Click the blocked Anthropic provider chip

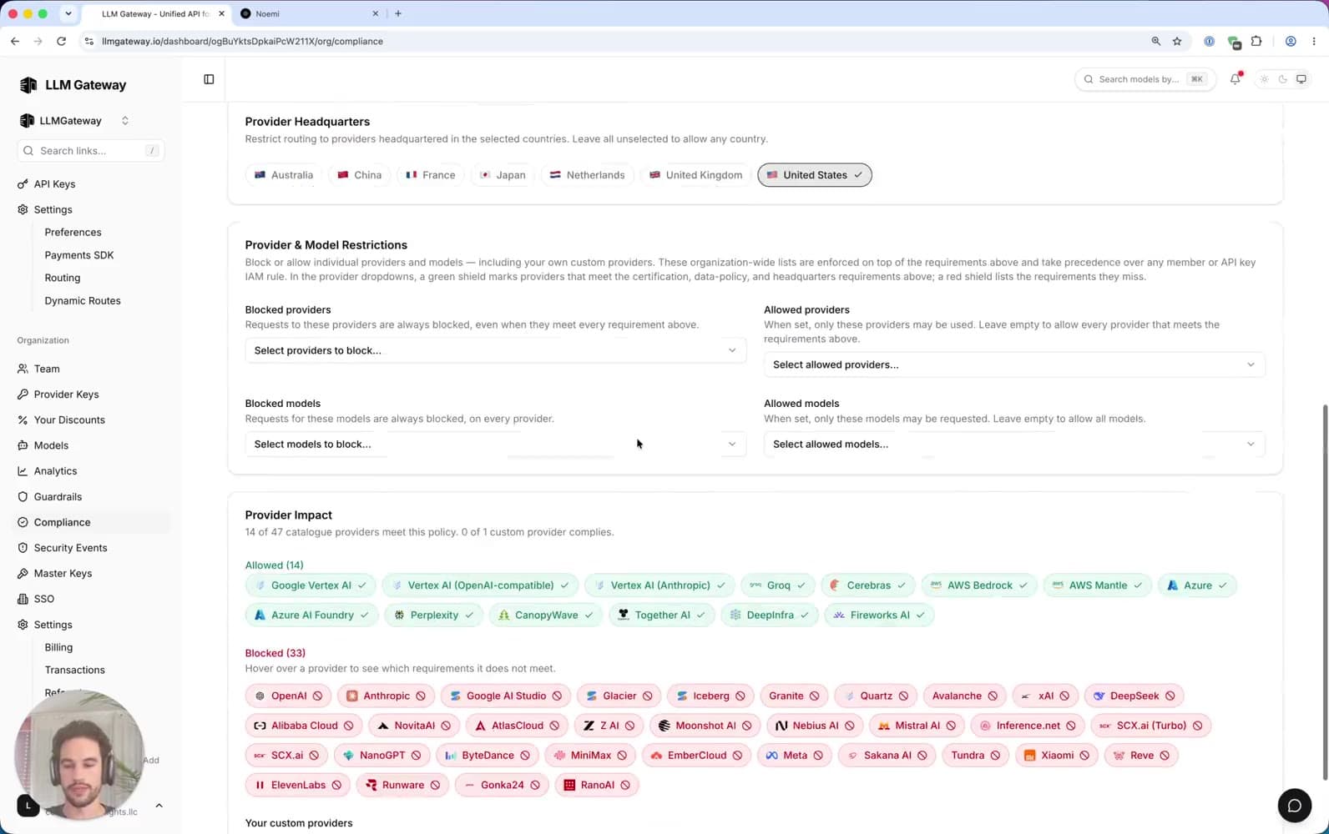(x=386, y=696)
